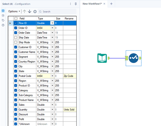
Task: Move the selected field down with the arrow
Action: pos(30,11)
